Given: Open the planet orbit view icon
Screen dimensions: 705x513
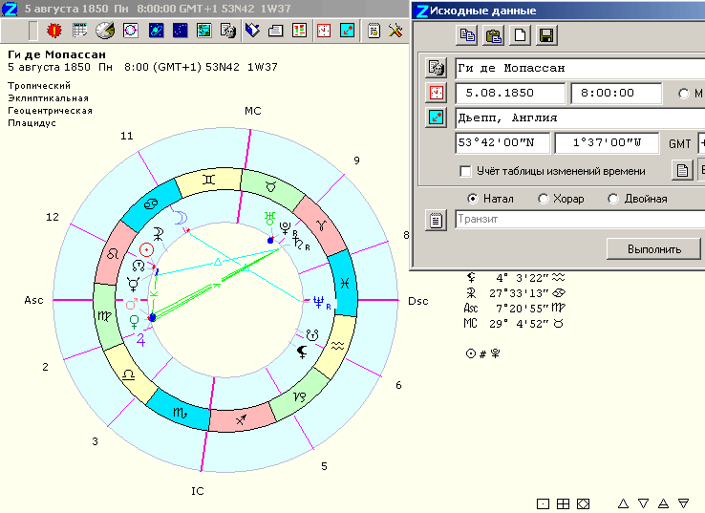Looking at the screenshot, I should coord(156,31).
